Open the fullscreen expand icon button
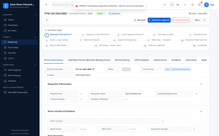The image size is (219, 136). tap(204, 20)
